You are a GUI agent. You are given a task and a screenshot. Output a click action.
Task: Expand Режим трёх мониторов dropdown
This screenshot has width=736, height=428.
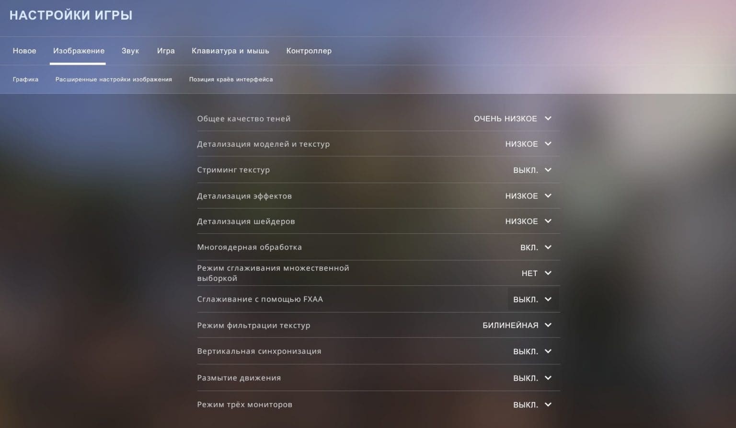tap(532, 405)
